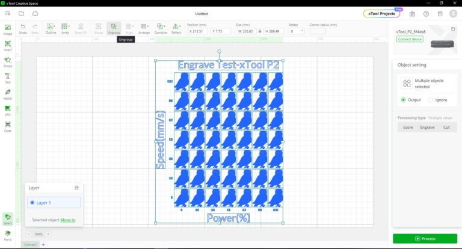Click the Undo icon

click(x=23, y=27)
